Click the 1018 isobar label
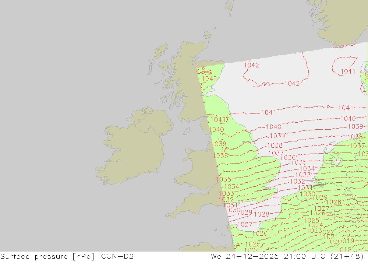This screenshot has width=368, height=270. [x=344, y=249]
